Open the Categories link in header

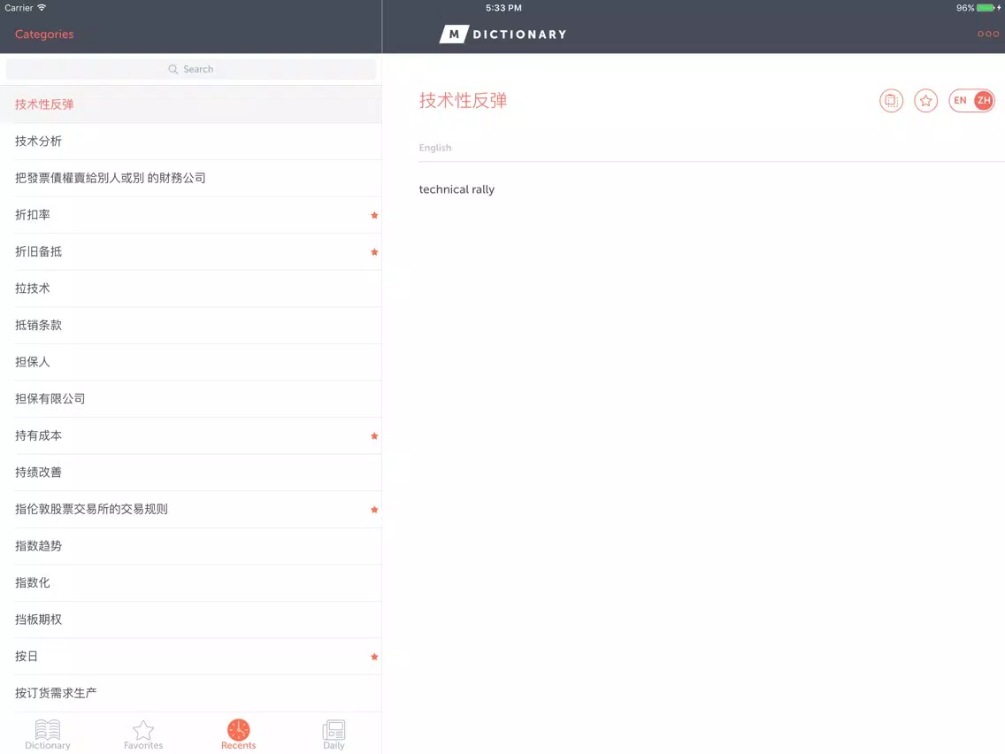tap(44, 34)
